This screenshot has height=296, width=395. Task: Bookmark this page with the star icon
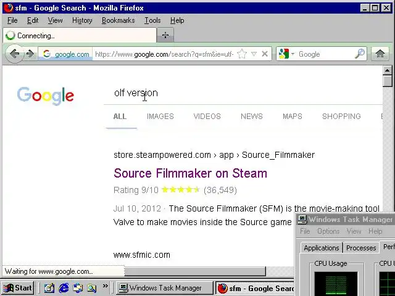pyautogui.click(x=241, y=54)
